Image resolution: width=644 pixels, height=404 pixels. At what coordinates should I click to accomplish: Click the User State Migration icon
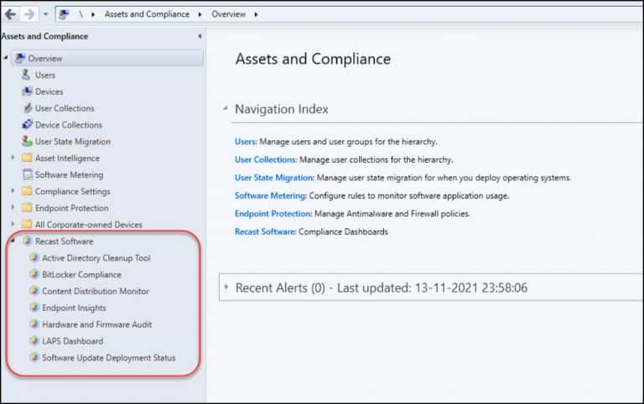[27, 142]
